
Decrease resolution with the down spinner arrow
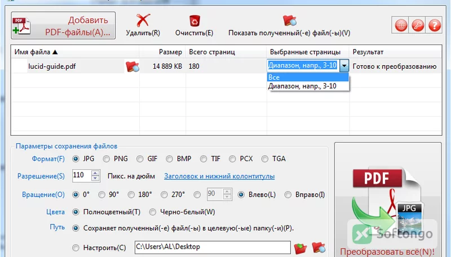pos(95,178)
